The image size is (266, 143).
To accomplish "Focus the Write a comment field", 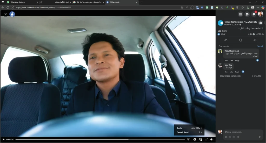I will (243, 132).
